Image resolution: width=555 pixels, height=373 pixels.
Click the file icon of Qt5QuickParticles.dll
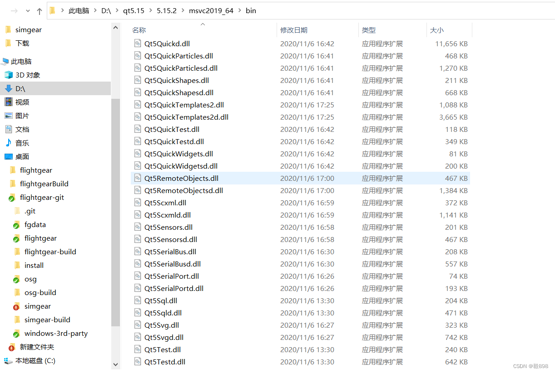(138, 56)
